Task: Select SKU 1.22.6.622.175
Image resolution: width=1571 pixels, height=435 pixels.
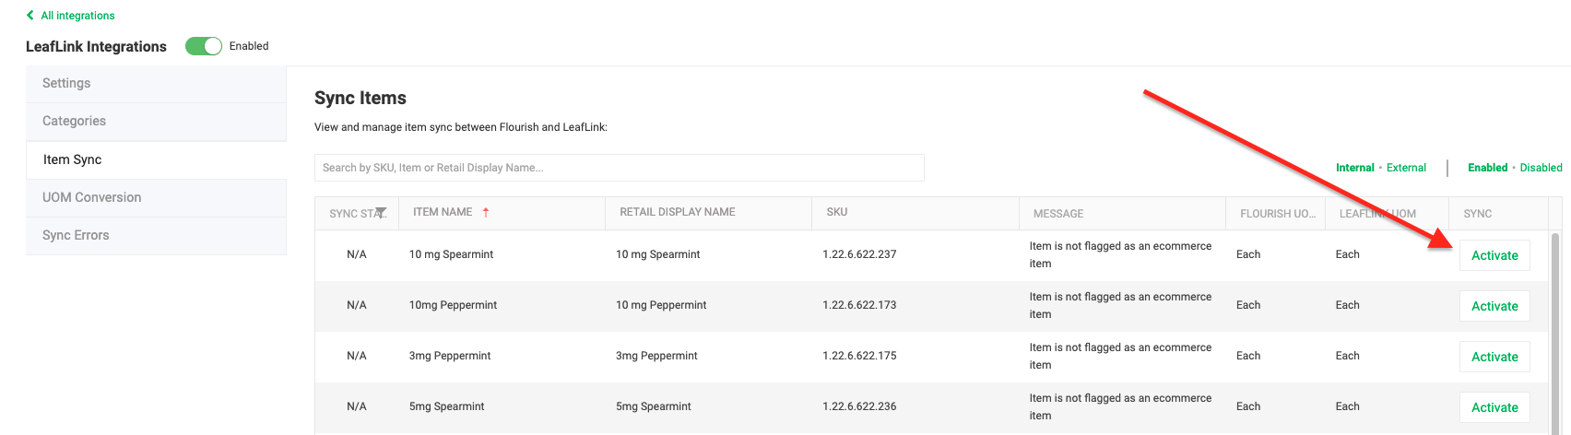Action: point(859,356)
